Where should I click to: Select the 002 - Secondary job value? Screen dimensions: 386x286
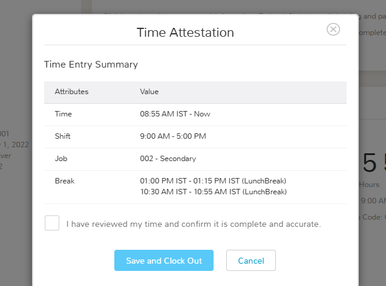point(168,159)
